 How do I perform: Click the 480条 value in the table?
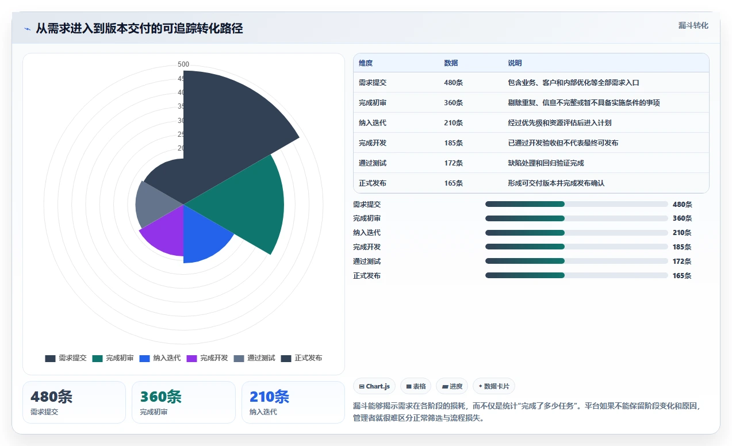[x=453, y=83]
